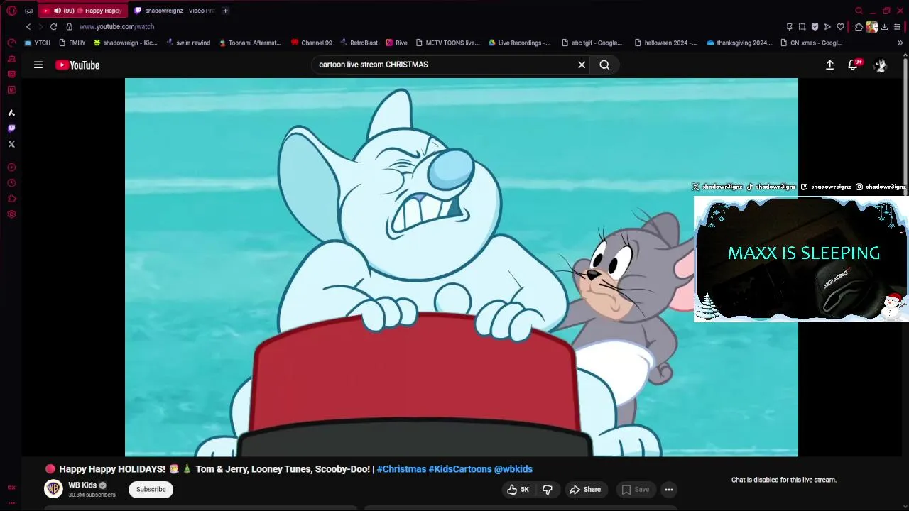Follow the #Christmas hashtag link

pyautogui.click(x=401, y=469)
